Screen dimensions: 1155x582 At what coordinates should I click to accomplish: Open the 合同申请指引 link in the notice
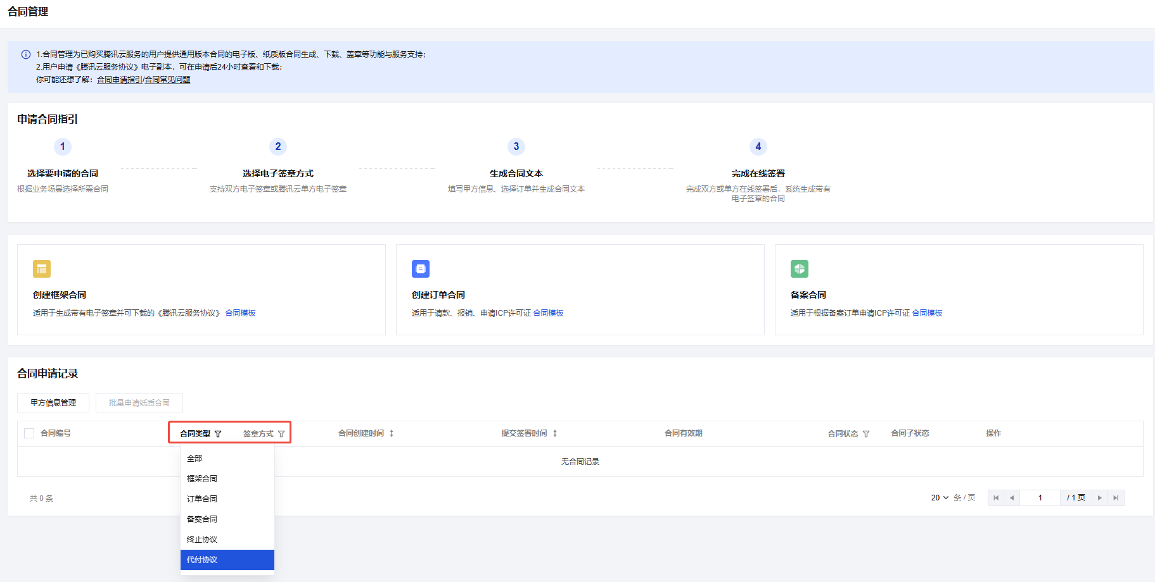click(119, 80)
